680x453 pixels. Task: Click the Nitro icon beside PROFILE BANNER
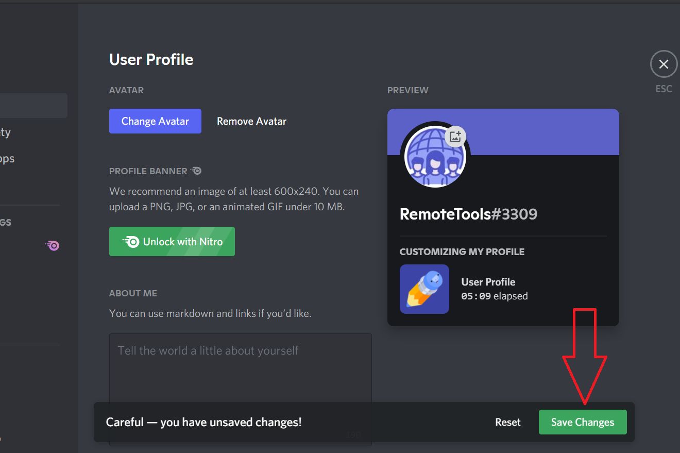[196, 171]
